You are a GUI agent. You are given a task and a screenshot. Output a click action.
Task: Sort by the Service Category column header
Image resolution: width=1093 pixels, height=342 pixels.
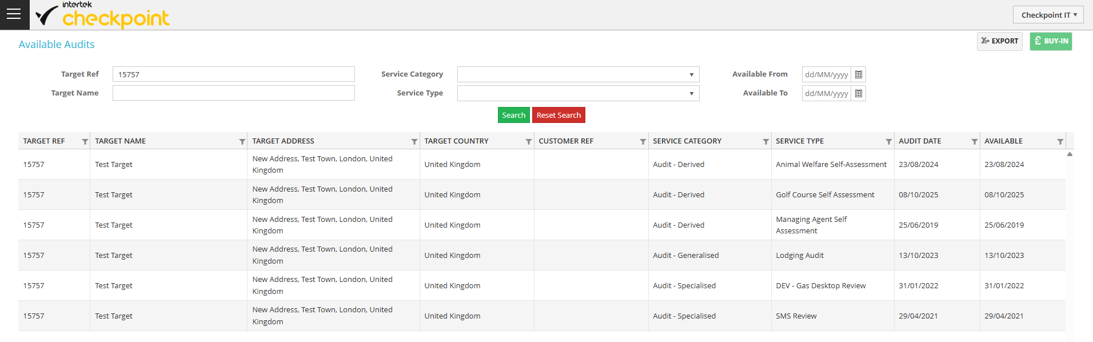point(687,141)
